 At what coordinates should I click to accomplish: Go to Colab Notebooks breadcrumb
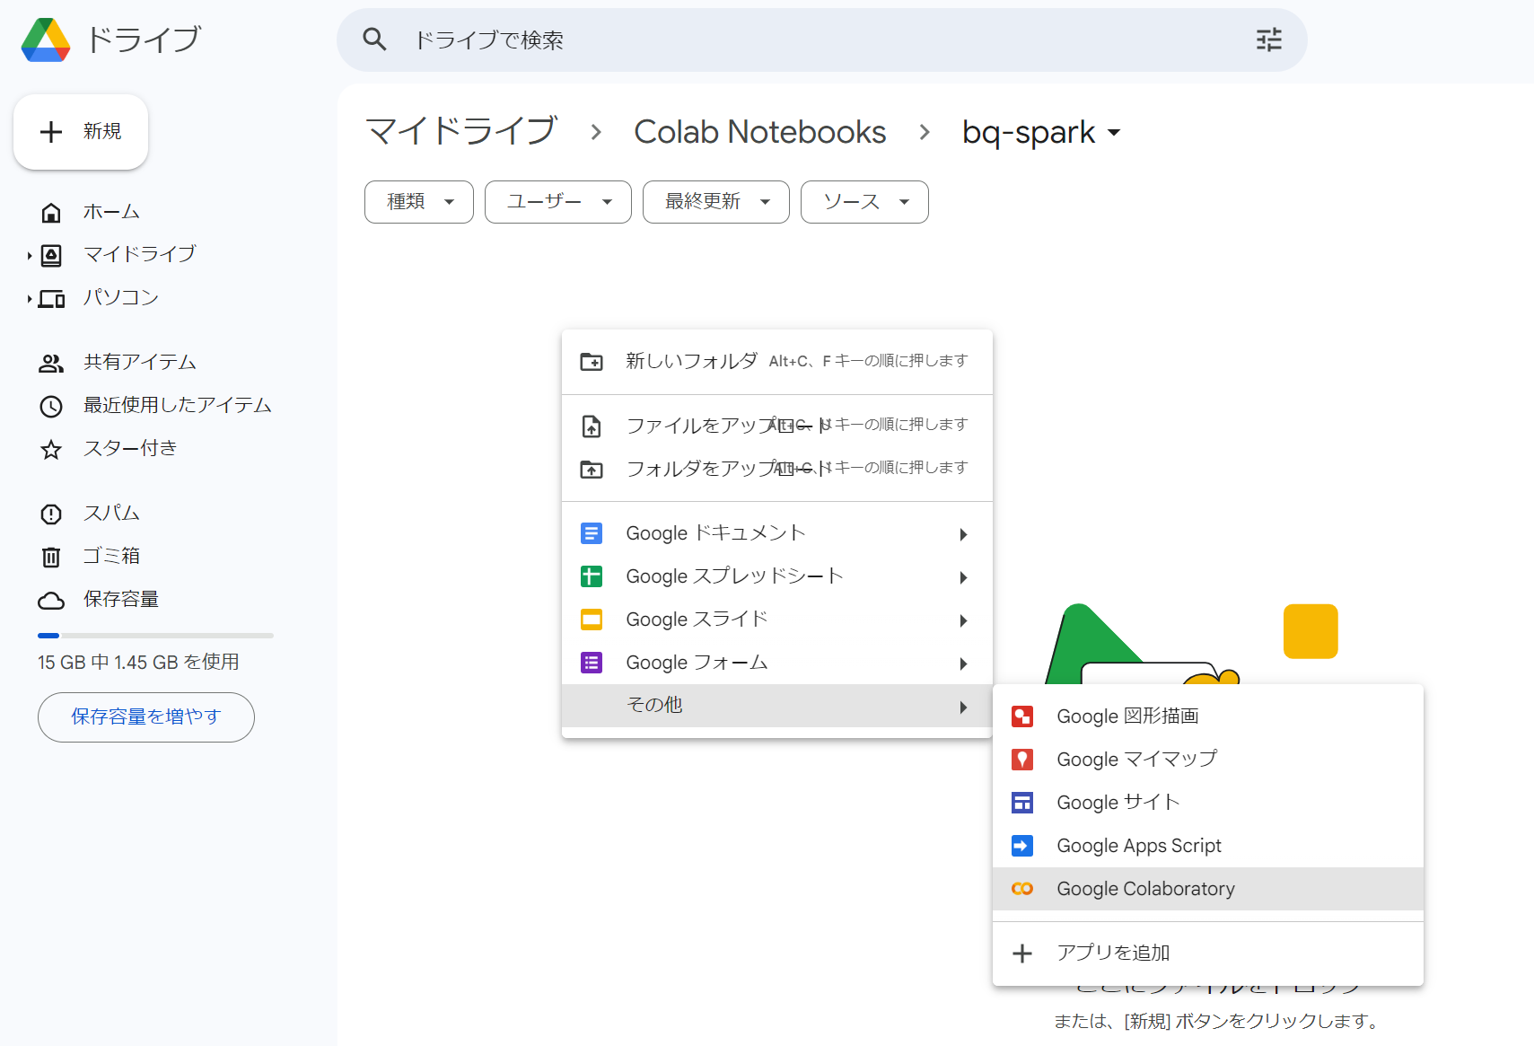coord(759,132)
